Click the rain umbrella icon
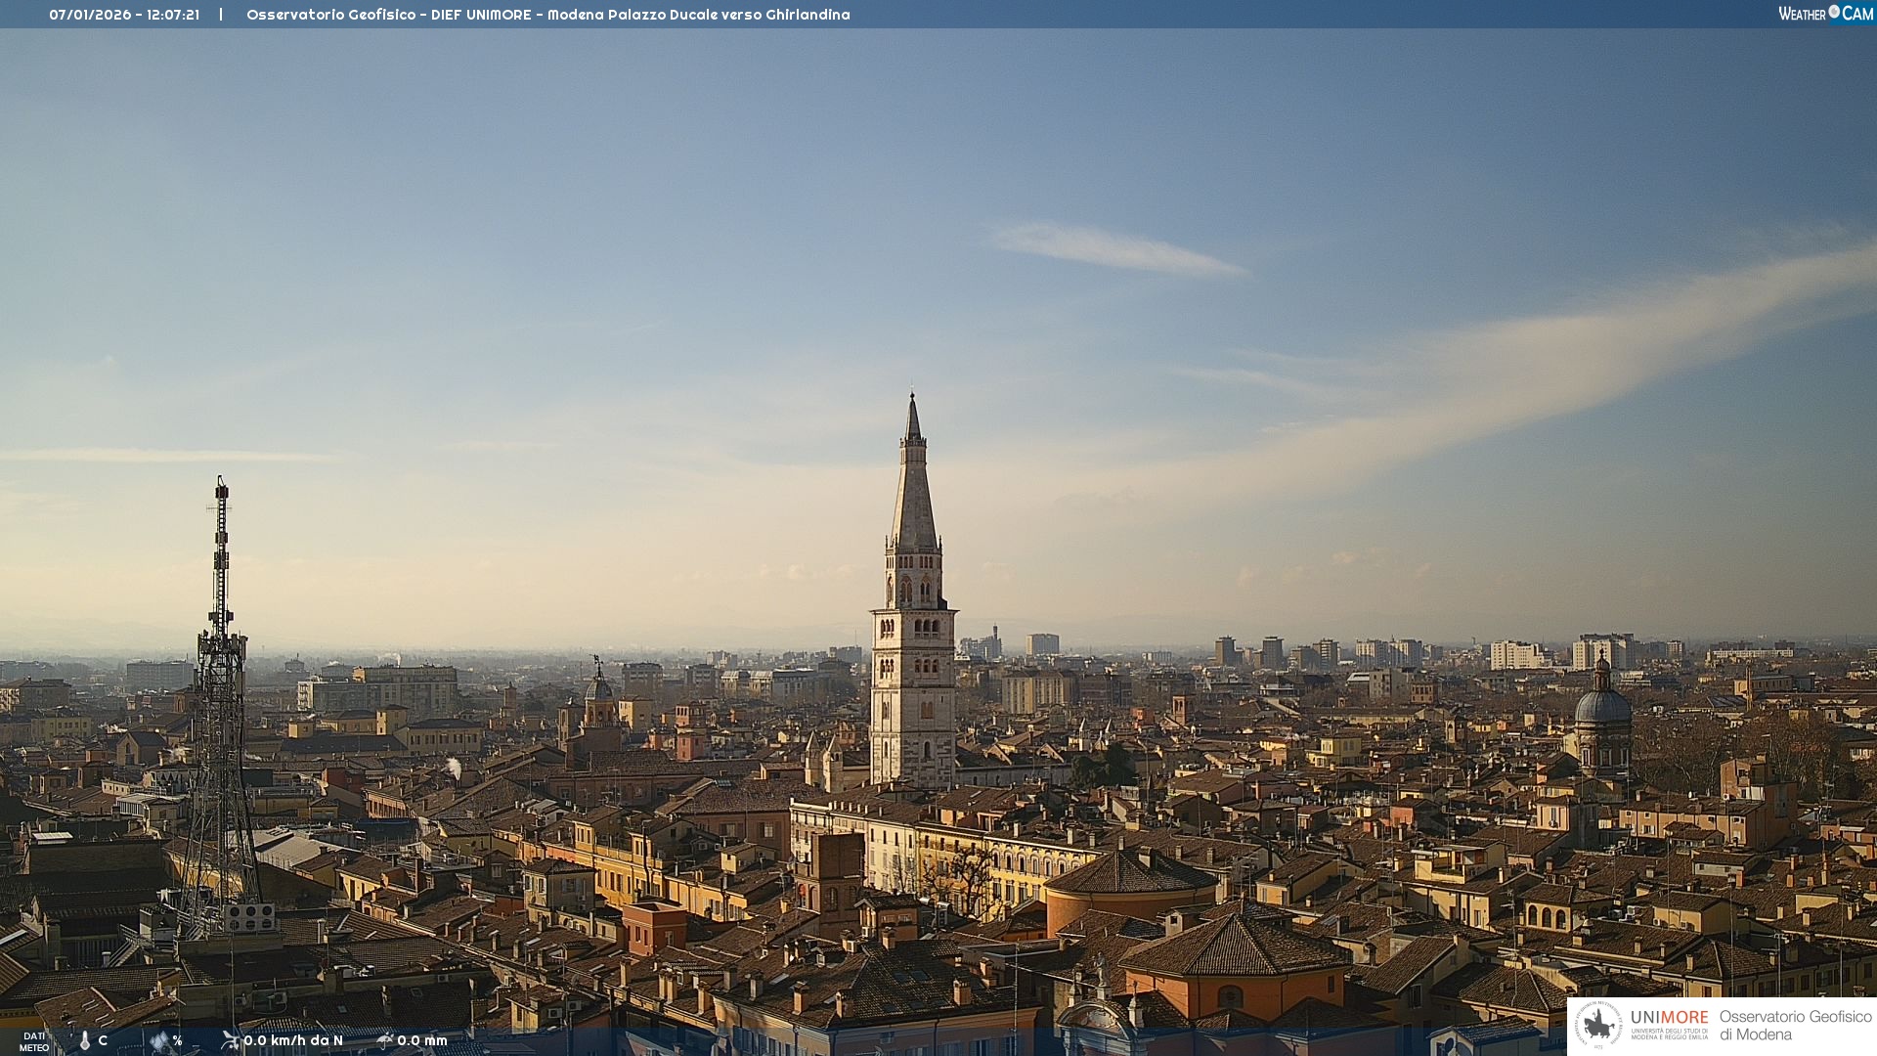The image size is (1877, 1056). 385,1040
